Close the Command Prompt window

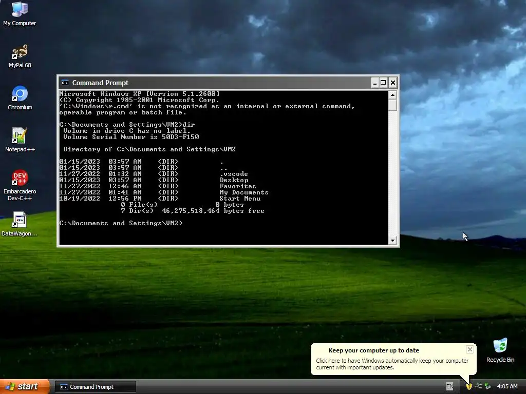coord(393,83)
